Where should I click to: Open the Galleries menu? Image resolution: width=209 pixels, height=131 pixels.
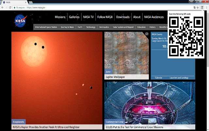tap(74, 17)
